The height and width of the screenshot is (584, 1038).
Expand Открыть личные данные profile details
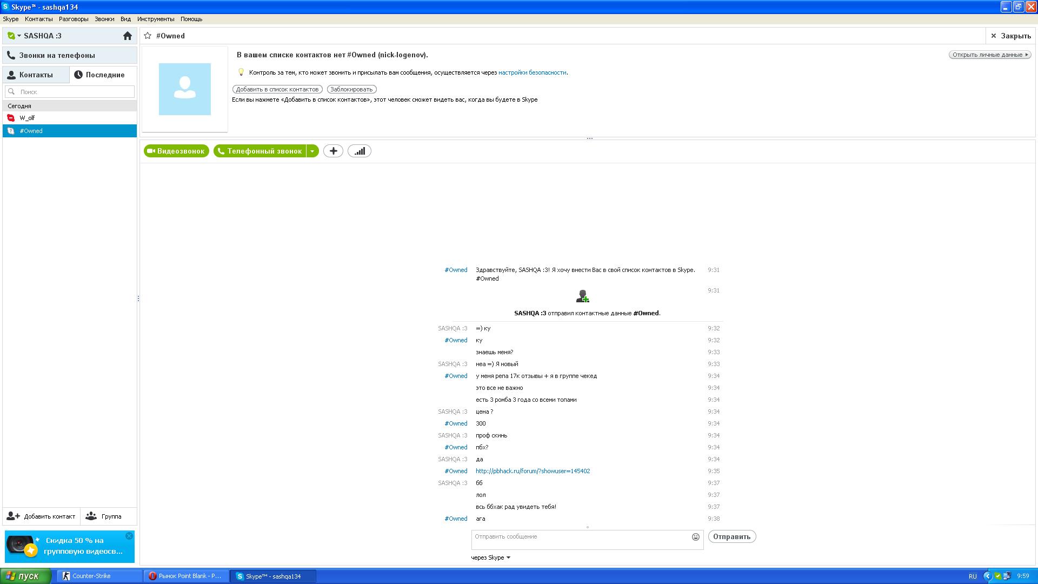(x=990, y=55)
